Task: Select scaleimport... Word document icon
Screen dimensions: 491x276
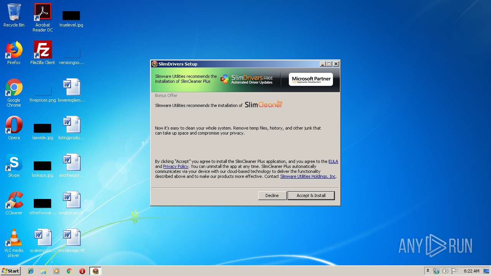Action: (43, 241)
